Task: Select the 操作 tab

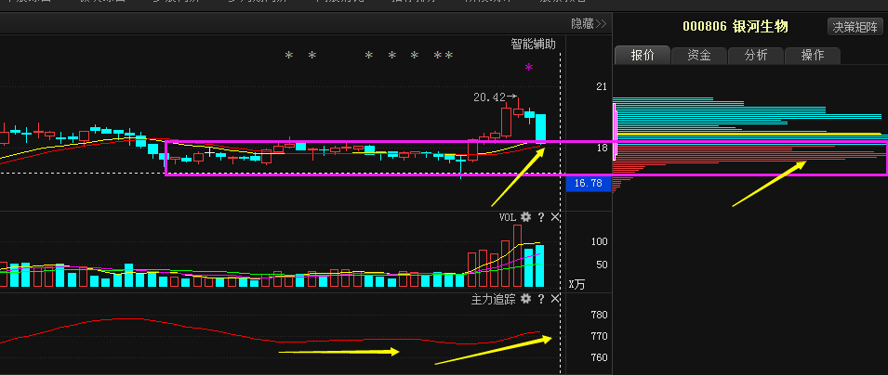Action: [812, 56]
